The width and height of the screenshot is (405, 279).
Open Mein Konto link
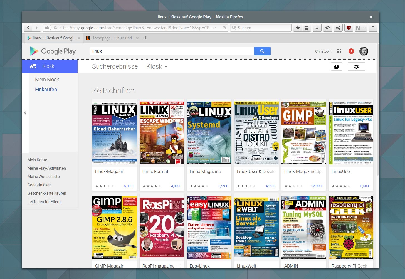[x=37, y=160]
